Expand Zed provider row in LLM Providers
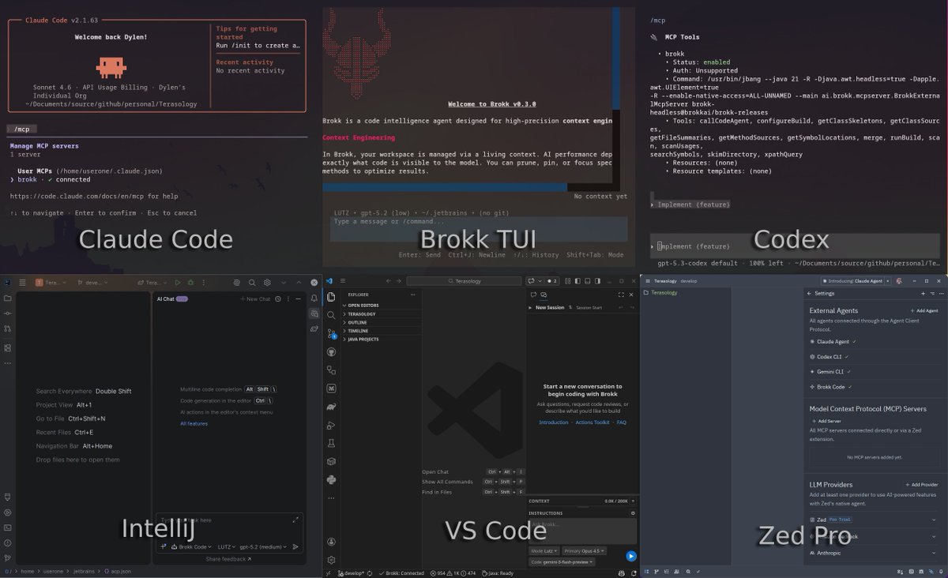The height and width of the screenshot is (578, 948). pyautogui.click(x=871, y=520)
